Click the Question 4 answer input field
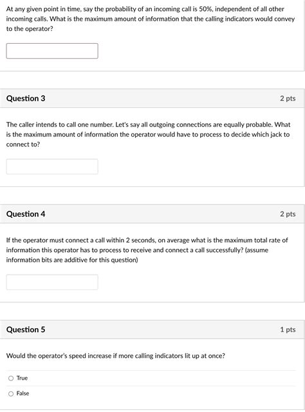 52,282
